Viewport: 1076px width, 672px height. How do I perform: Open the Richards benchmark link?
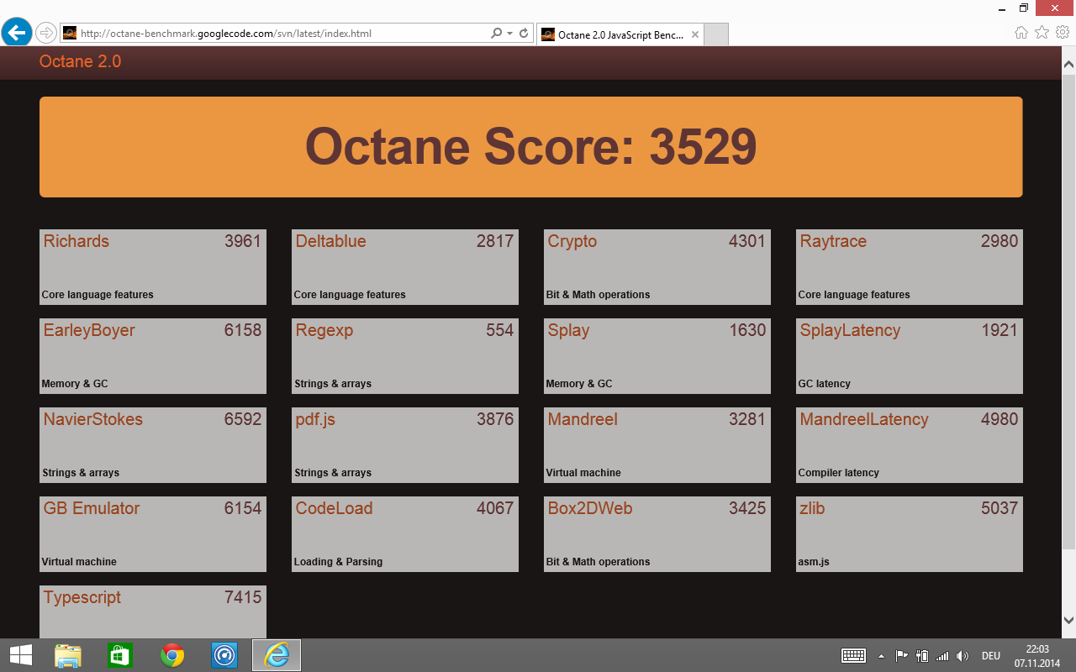pos(76,241)
